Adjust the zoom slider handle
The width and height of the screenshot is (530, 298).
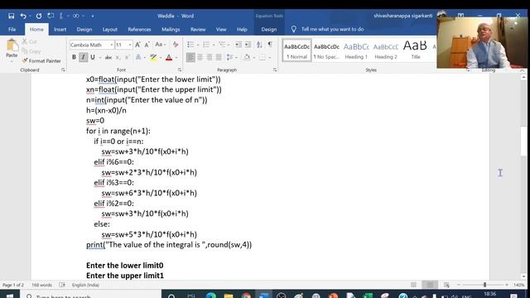(484, 285)
